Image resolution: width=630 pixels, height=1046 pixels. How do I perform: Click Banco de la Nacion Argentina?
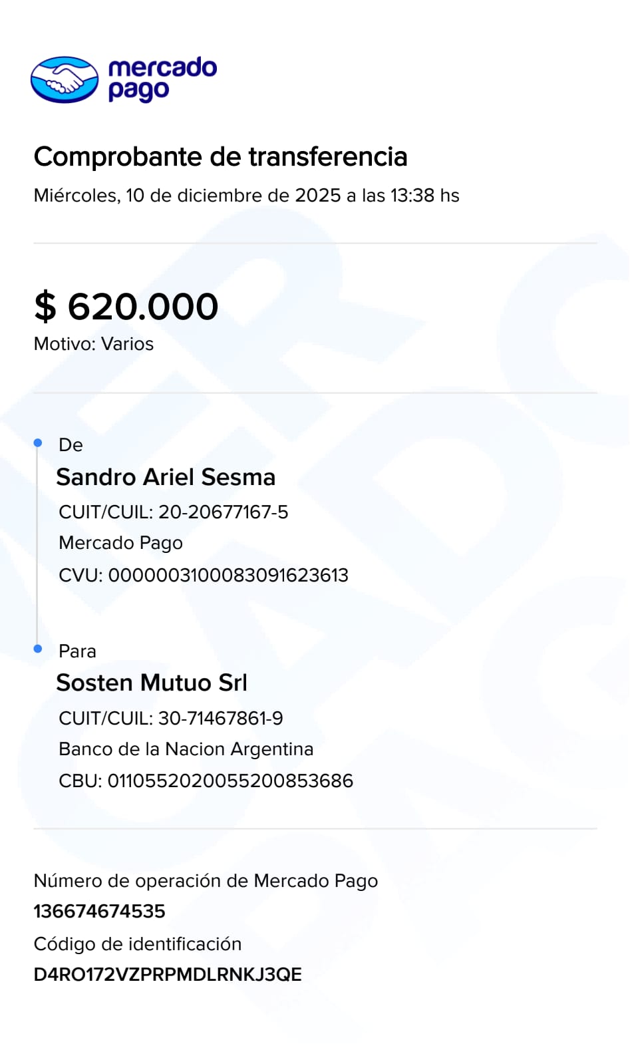(186, 749)
